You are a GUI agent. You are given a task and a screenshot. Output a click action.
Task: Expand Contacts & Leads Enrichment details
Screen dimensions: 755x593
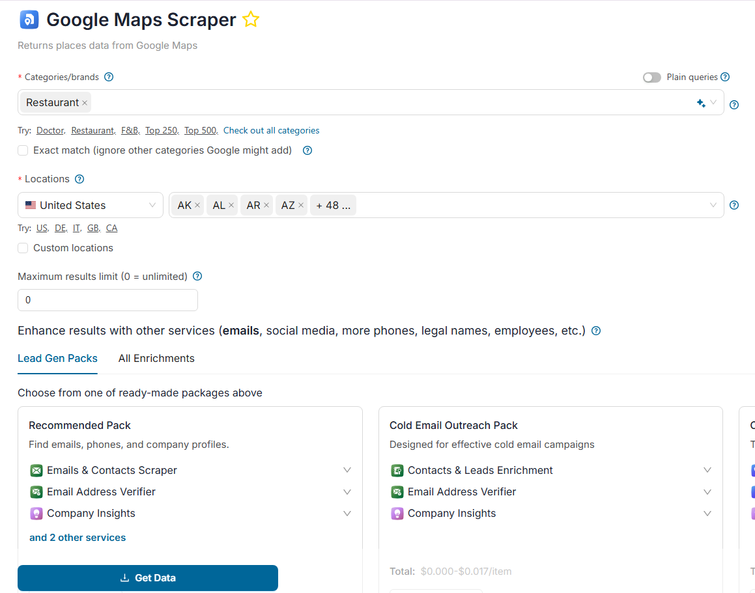[707, 470]
